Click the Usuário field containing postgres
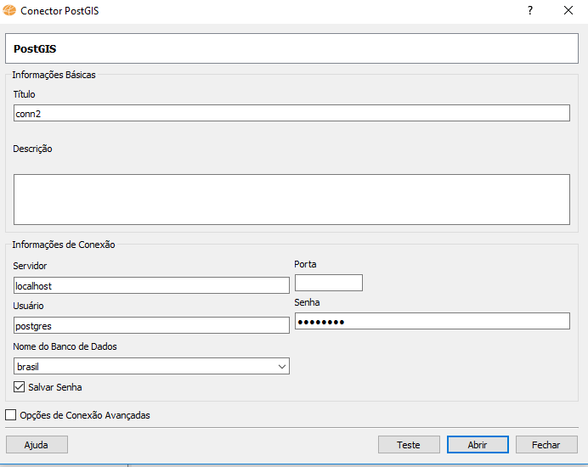Viewport: 588px width, 467px height. (x=151, y=325)
